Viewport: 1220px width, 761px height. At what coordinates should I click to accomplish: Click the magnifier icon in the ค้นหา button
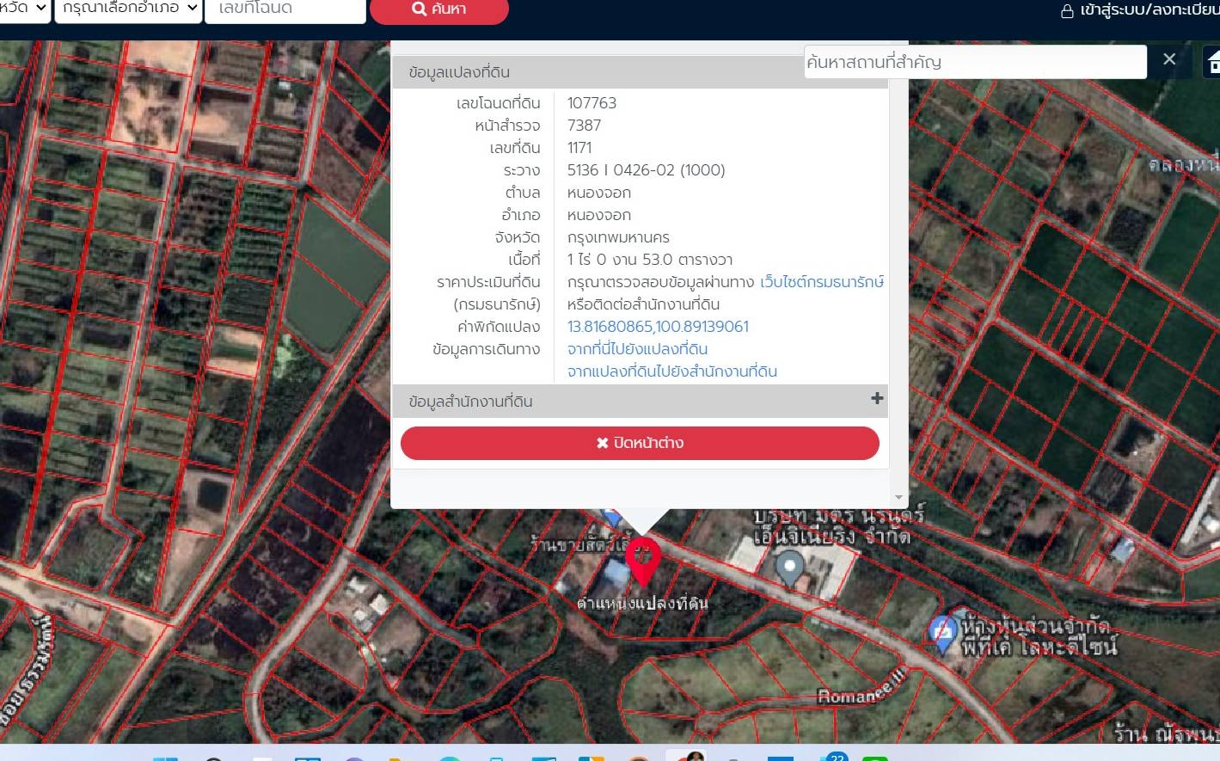pos(420,9)
